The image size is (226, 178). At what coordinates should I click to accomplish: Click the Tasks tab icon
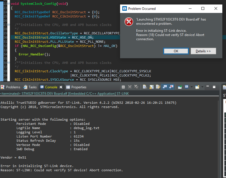point(25,87)
